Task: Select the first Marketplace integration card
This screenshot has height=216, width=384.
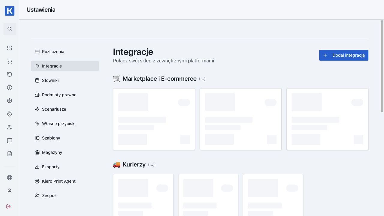Action: pos(154,119)
